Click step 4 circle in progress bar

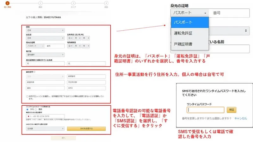click(x=106, y=3)
